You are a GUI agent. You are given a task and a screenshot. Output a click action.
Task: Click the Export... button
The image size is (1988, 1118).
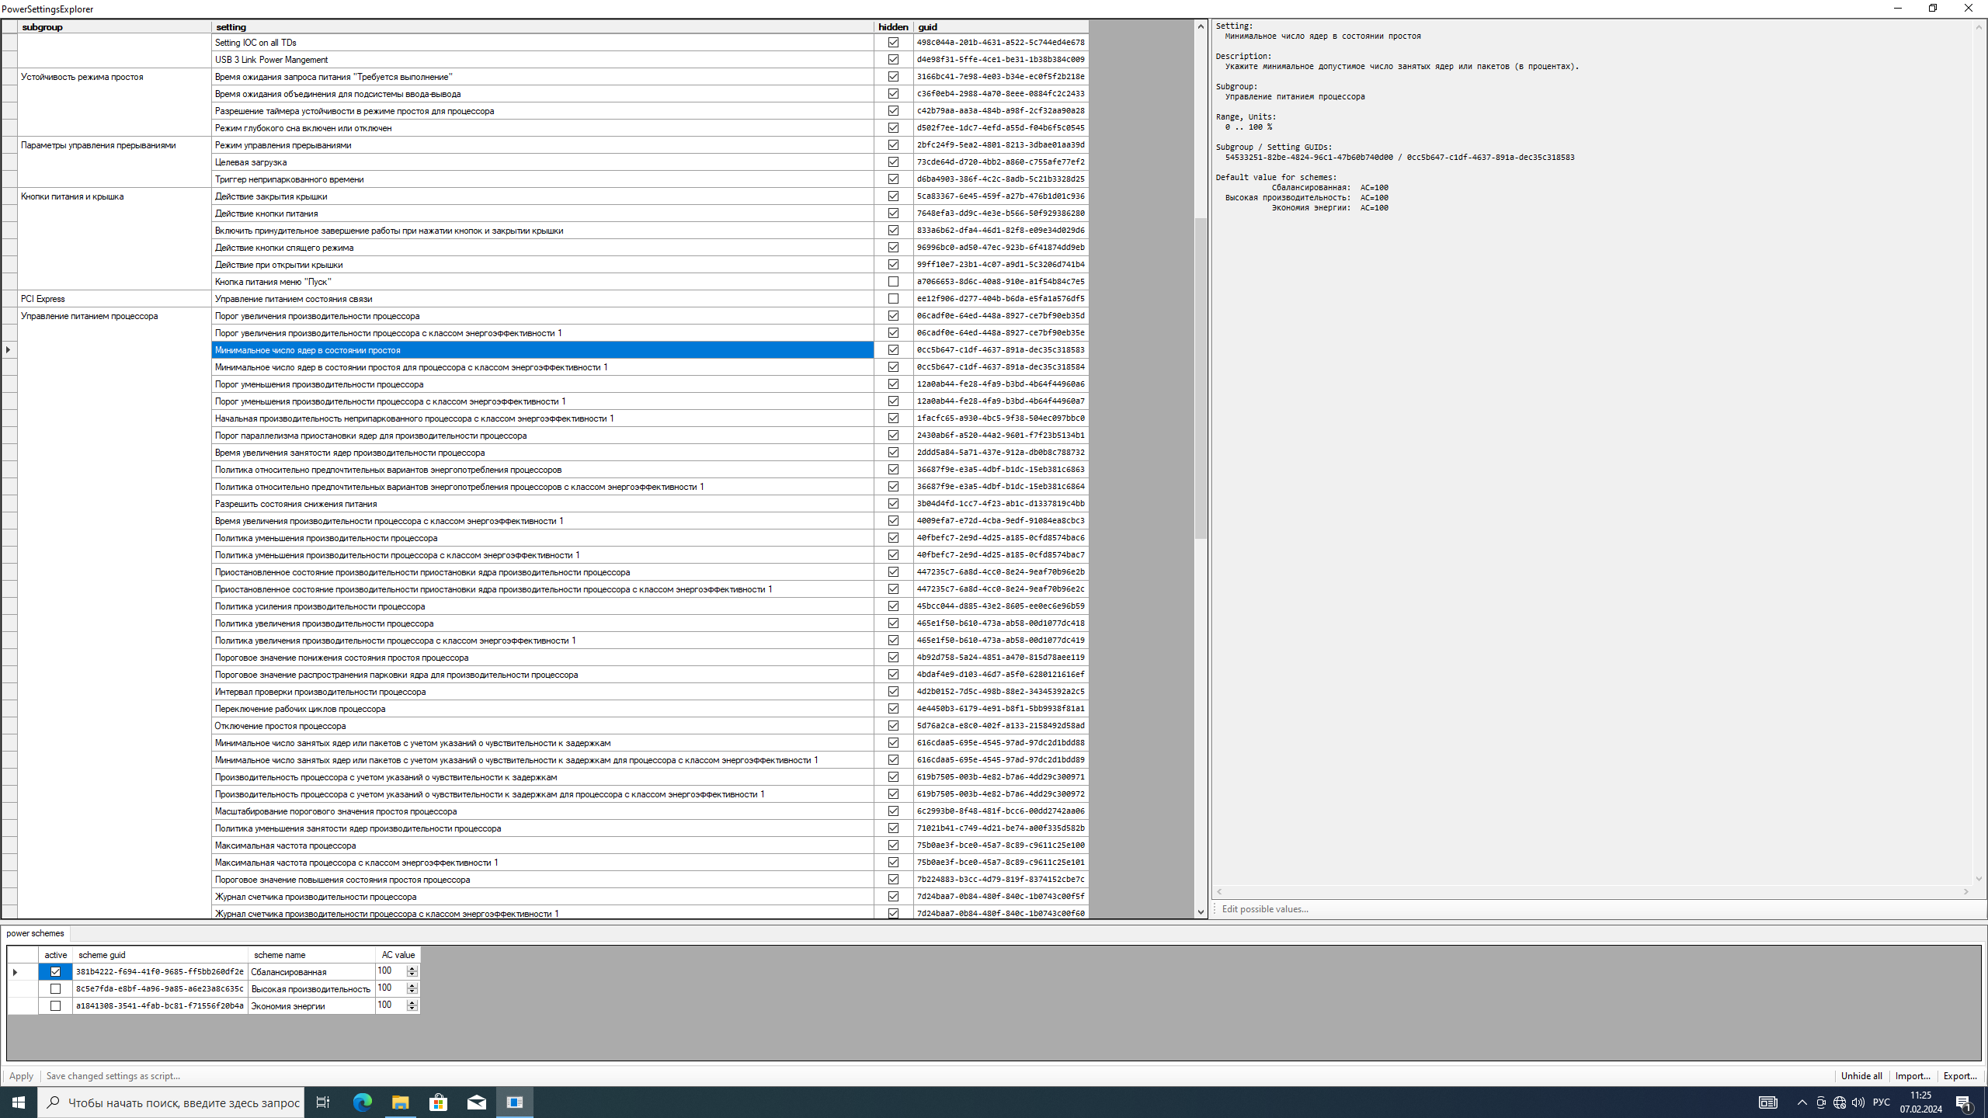pos(1959,1076)
